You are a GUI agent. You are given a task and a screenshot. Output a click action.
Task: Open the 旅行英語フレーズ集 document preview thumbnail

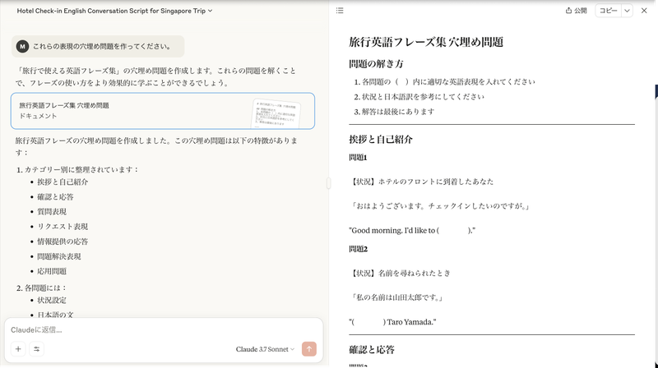pyautogui.click(x=280, y=111)
